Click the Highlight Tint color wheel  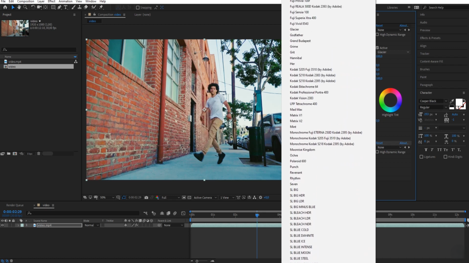(x=390, y=100)
